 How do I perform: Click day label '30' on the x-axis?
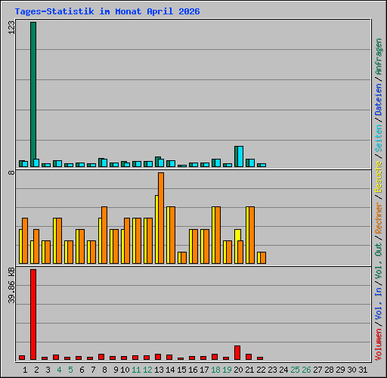point(351,370)
